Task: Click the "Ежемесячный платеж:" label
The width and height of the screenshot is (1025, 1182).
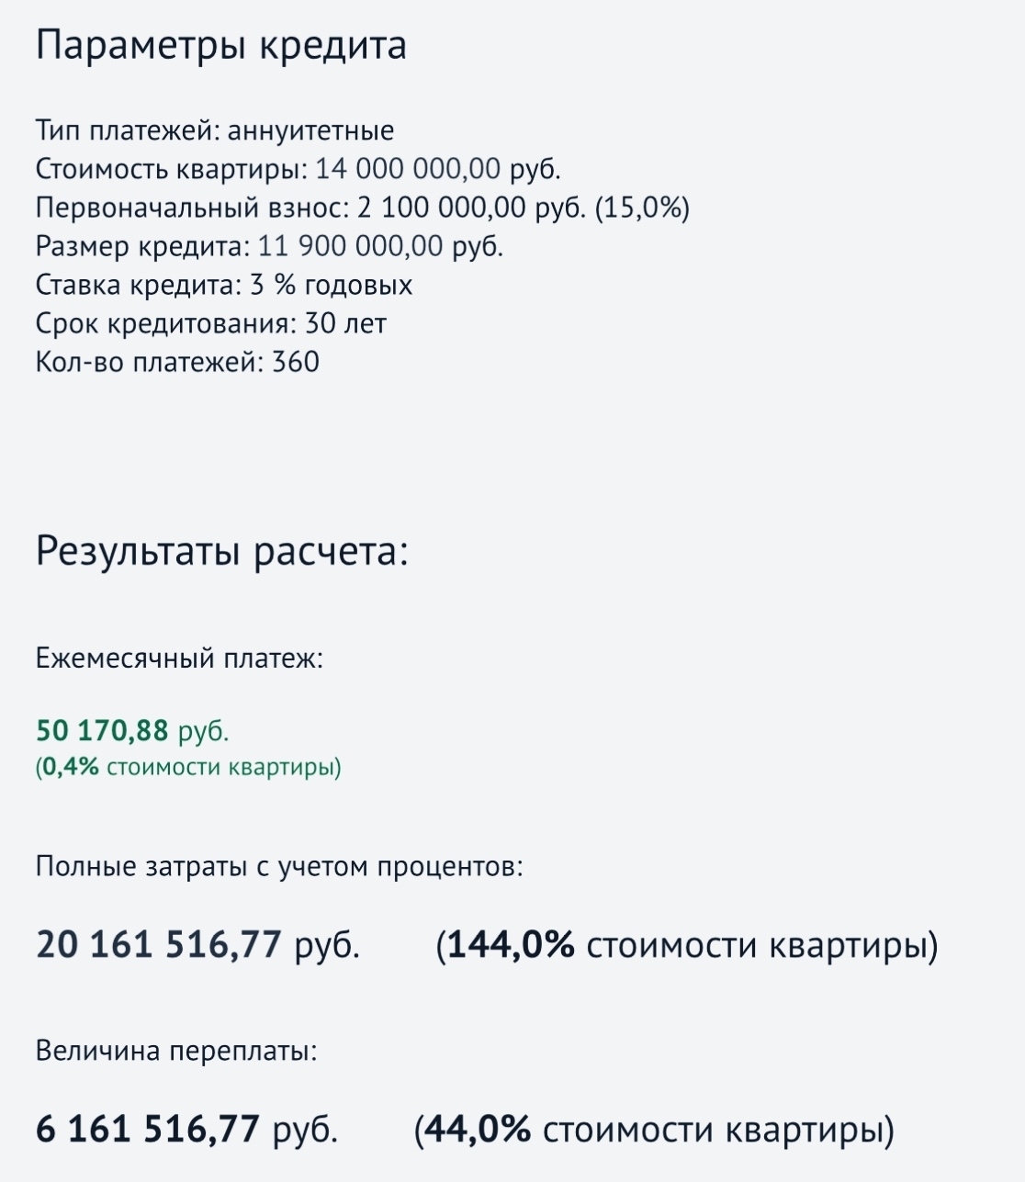Action: [x=179, y=659]
